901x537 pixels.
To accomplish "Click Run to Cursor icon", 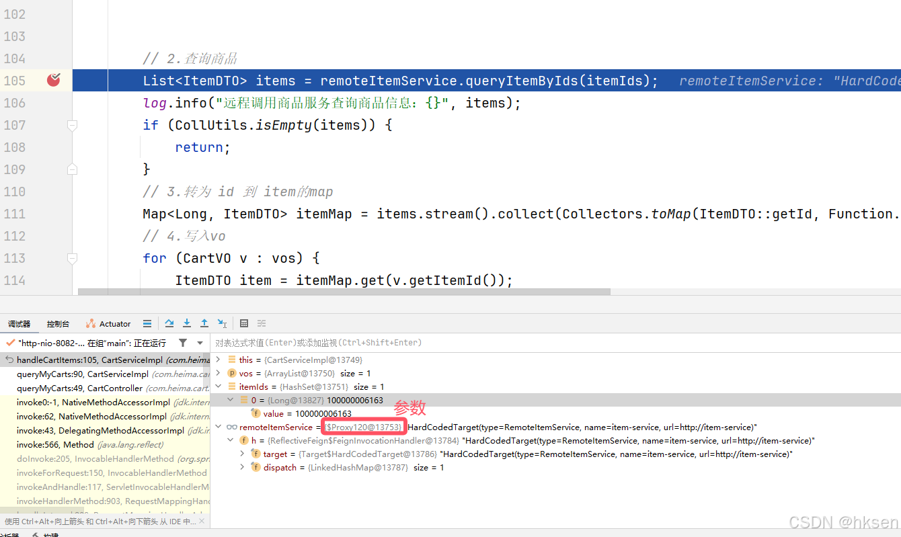I will coord(222,323).
